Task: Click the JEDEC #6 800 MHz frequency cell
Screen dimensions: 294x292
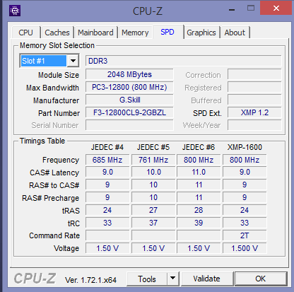Action: tap(199, 160)
